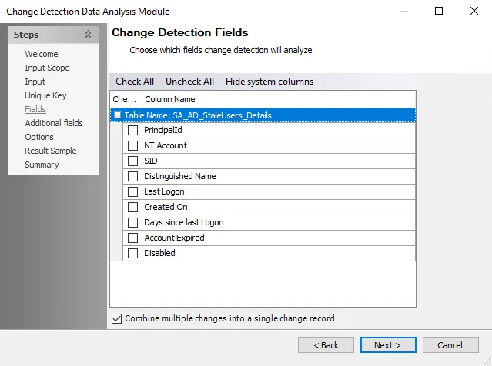
Task: Go to the Unique Key step
Action: tap(45, 95)
